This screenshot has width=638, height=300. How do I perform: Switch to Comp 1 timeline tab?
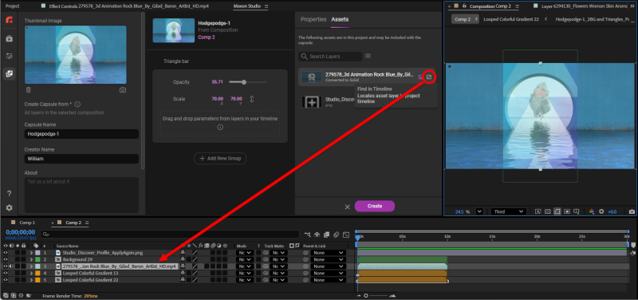(27, 223)
